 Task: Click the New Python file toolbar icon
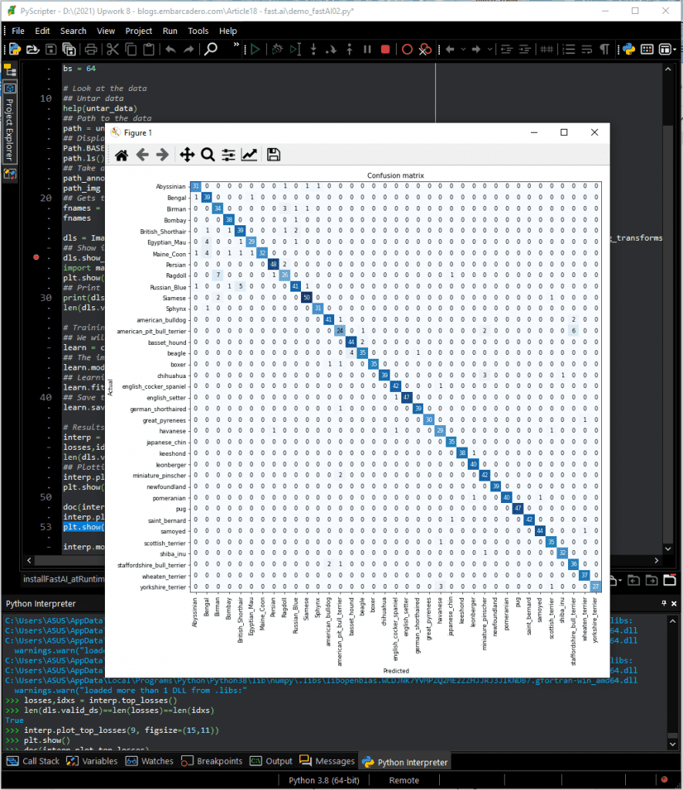15,49
